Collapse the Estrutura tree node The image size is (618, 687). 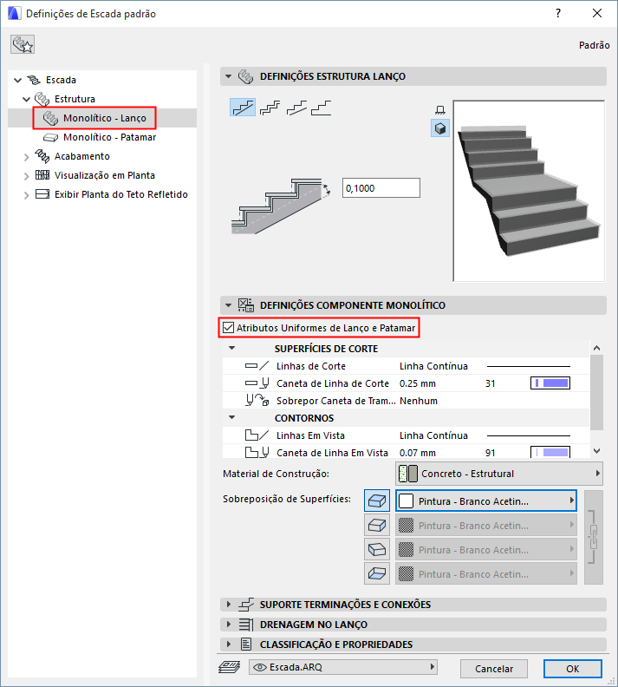(x=26, y=99)
